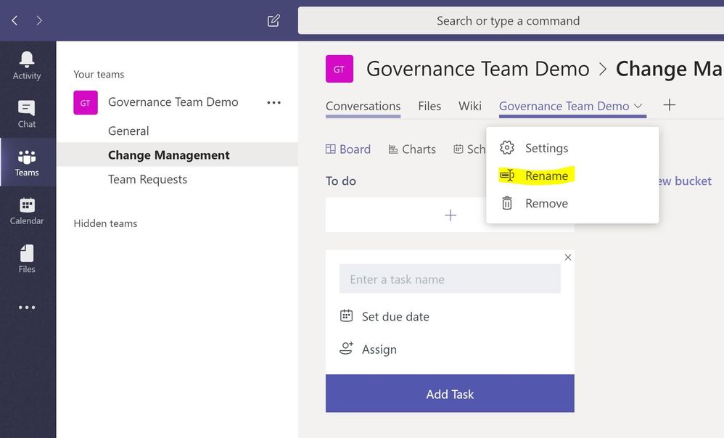Click the Enter a task name field

(450, 279)
